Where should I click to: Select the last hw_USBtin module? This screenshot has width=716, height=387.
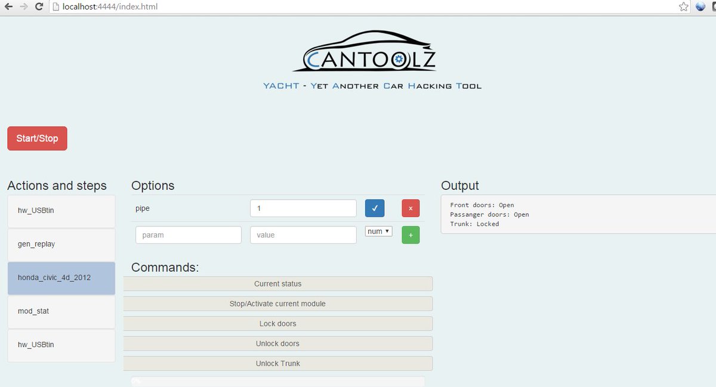tap(61, 345)
